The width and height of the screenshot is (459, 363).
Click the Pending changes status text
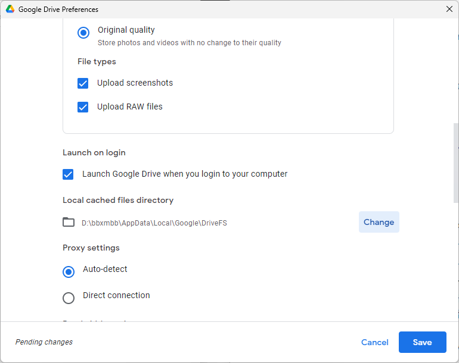[44, 342]
